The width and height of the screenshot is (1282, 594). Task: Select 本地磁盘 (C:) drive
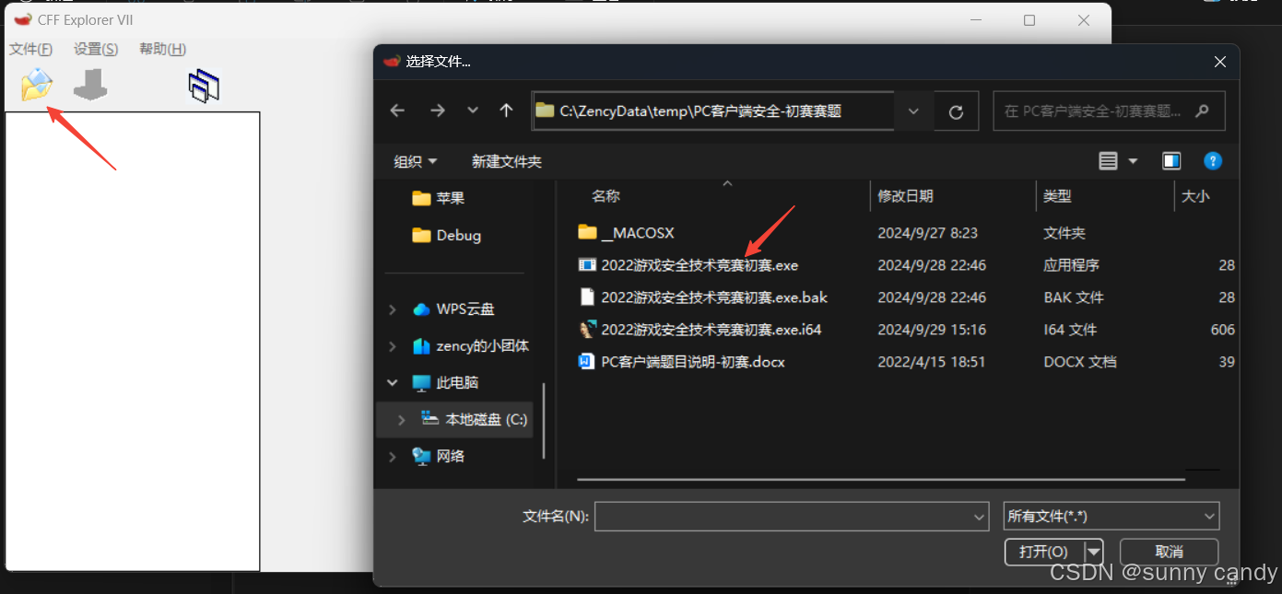coord(475,419)
